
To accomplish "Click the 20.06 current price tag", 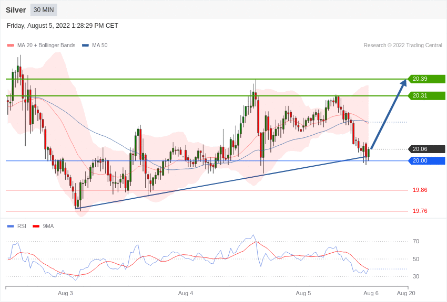I will [x=426, y=149].
